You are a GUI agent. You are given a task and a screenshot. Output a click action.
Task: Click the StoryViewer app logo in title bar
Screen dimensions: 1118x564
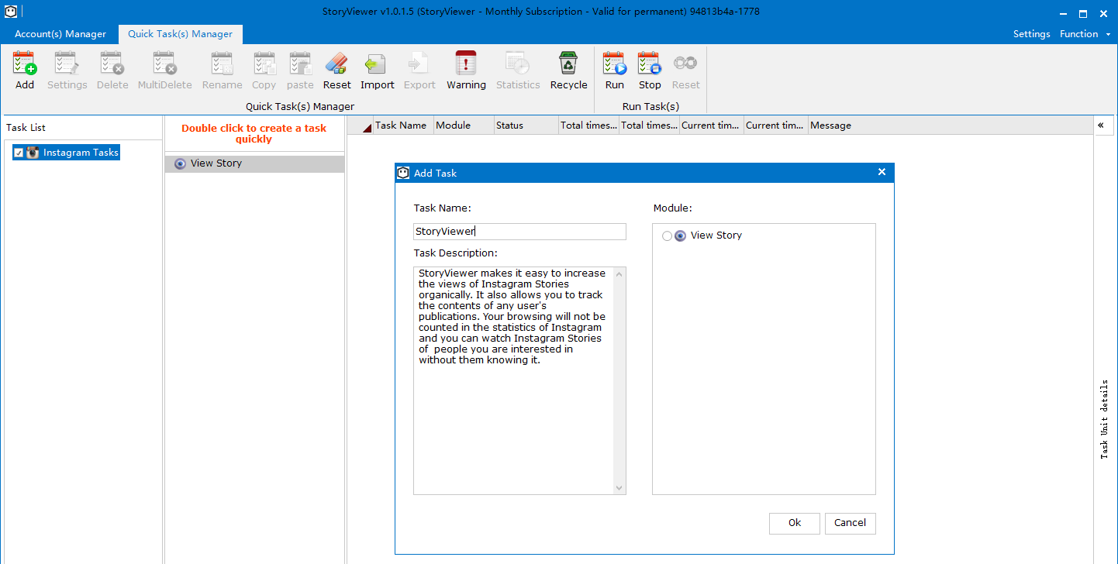tap(11, 12)
